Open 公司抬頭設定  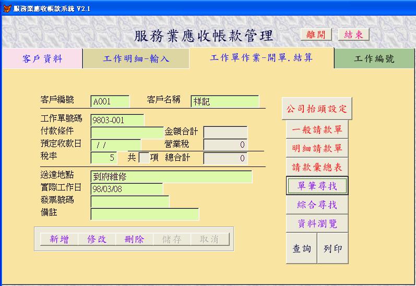(x=317, y=109)
